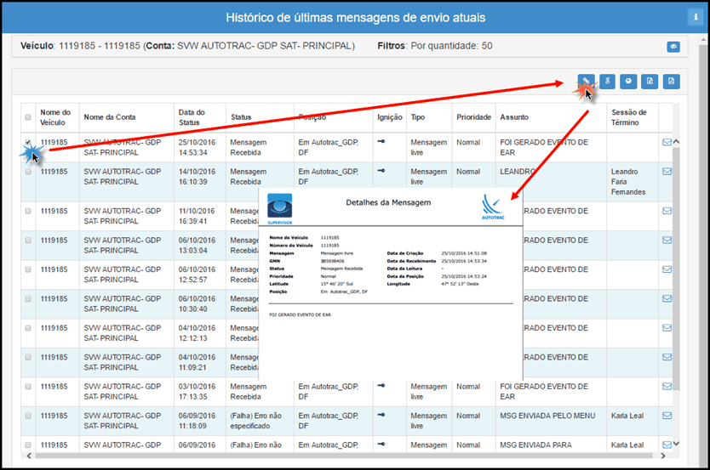Image resolution: width=710 pixels, height=470 pixels.
Task: Check the checkbox for the 11/10/2016 row
Action: pyautogui.click(x=28, y=211)
